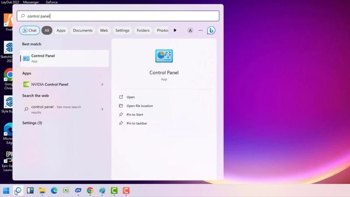
Task: Click the Windows Start button
Action: 6,190
